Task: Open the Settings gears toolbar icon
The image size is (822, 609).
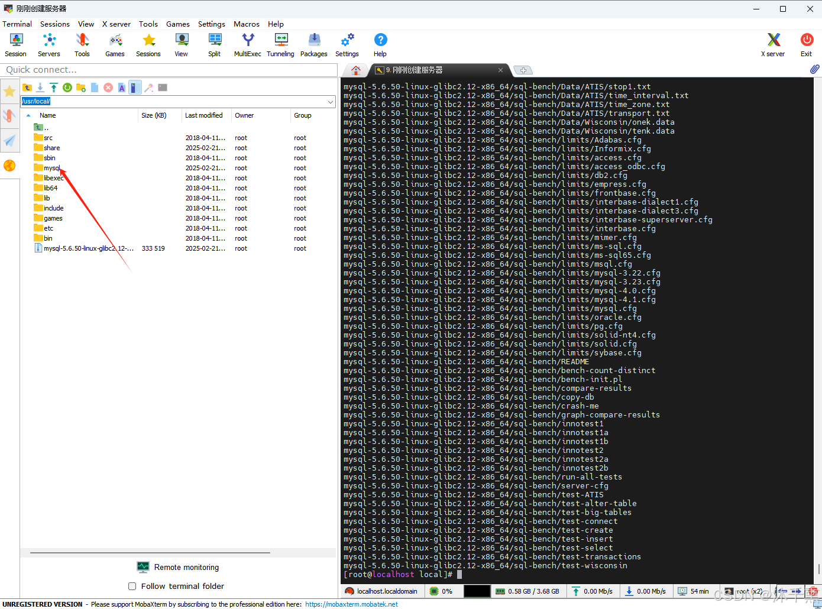Action: [x=347, y=45]
